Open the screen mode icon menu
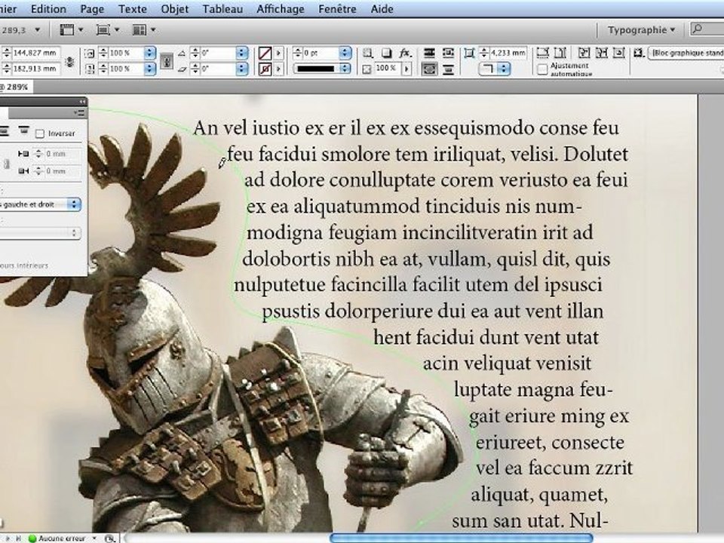Screen dimensions: 724x543 pyautogui.click(x=108, y=30)
